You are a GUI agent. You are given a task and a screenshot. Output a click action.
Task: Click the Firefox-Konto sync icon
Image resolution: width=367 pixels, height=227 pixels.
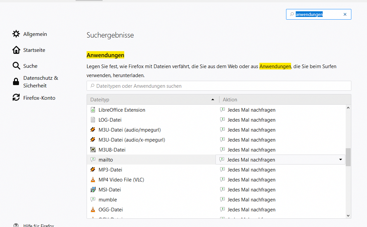pyautogui.click(x=16, y=98)
